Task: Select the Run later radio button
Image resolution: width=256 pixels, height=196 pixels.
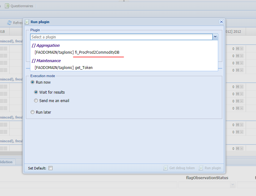Action: 33,112
